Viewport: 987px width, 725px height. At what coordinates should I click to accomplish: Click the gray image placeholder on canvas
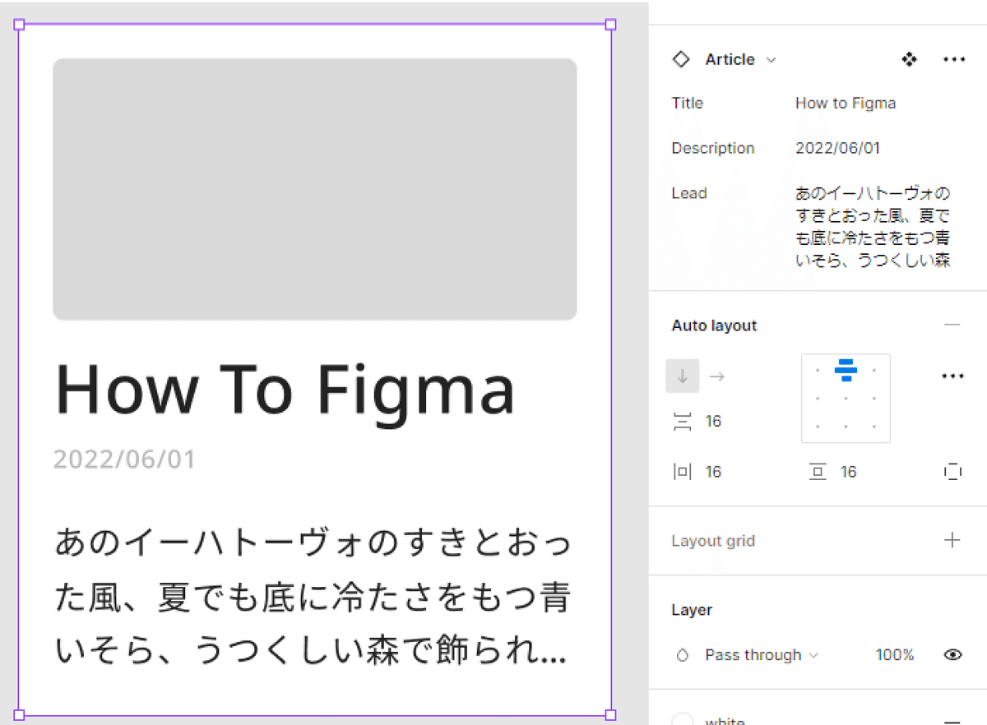click(314, 189)
